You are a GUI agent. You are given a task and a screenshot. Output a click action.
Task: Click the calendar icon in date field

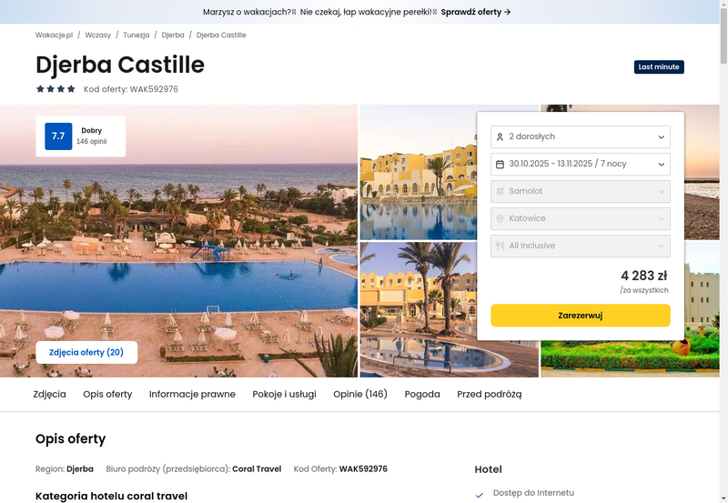pyautogui.click(x=500, y=165)
